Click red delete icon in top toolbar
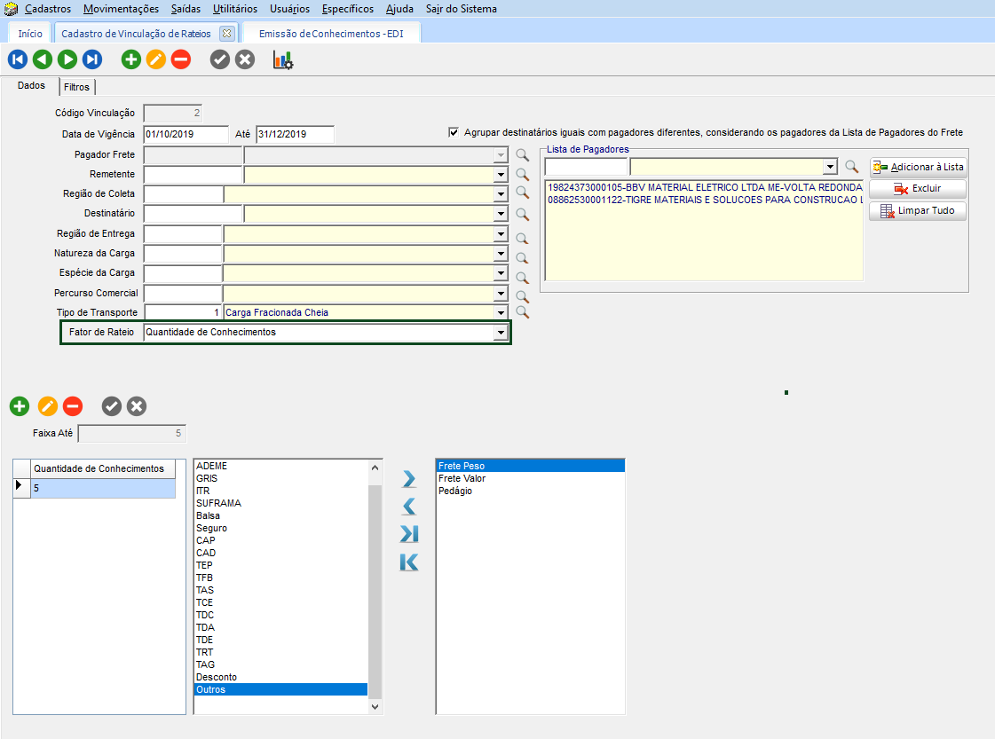 click(x=181, y=59)
